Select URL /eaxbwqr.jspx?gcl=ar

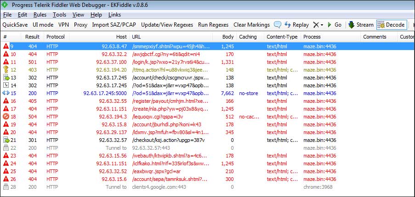(156, 171)
